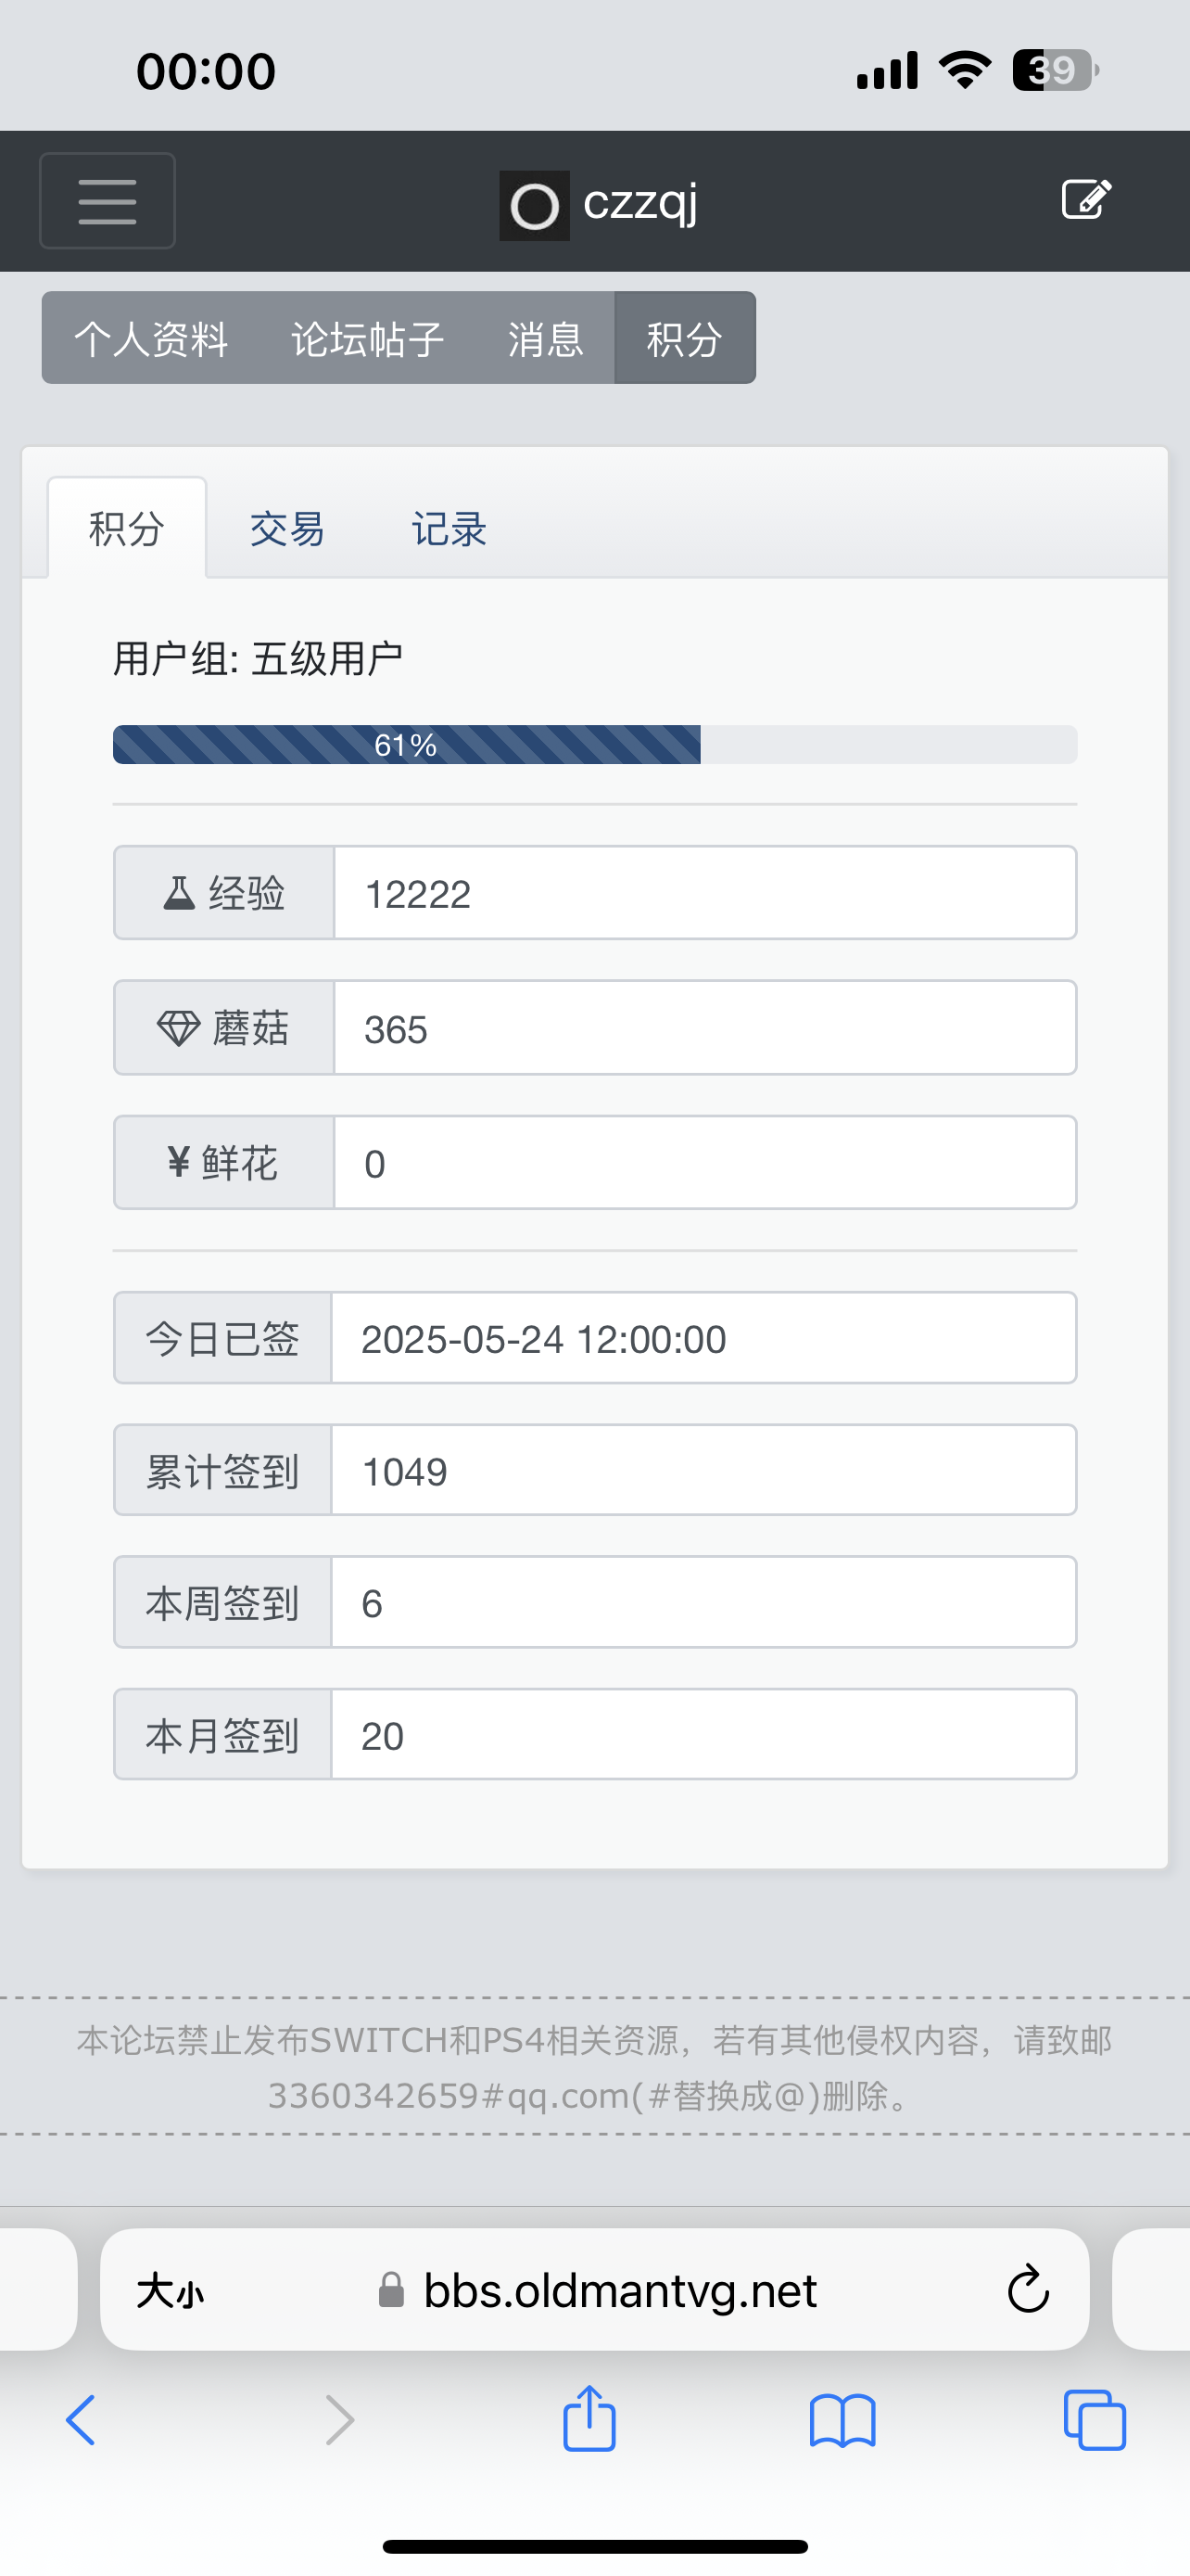Show open tabs overview icon
1190x2576 pixels.
click(x=1095, y=2421)
